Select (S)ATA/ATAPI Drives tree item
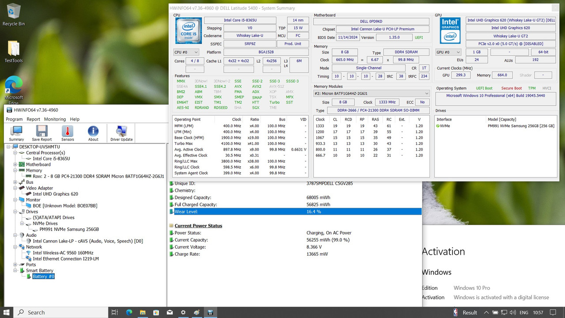This screenshot has height=318, width=565. click(53, 217)
